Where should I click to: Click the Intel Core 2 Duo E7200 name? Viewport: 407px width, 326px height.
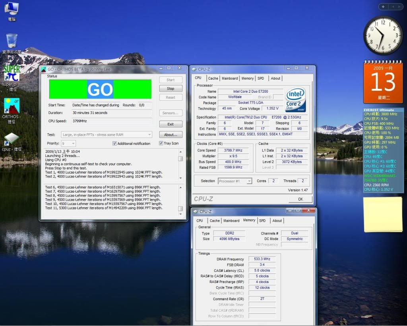pyautogui.click(x=250, y=92)
